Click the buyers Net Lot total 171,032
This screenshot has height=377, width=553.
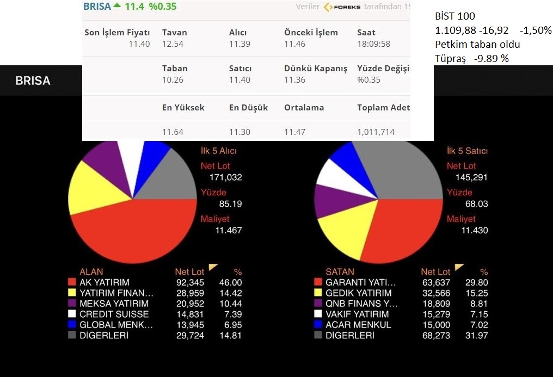click(x=226, y=177)
